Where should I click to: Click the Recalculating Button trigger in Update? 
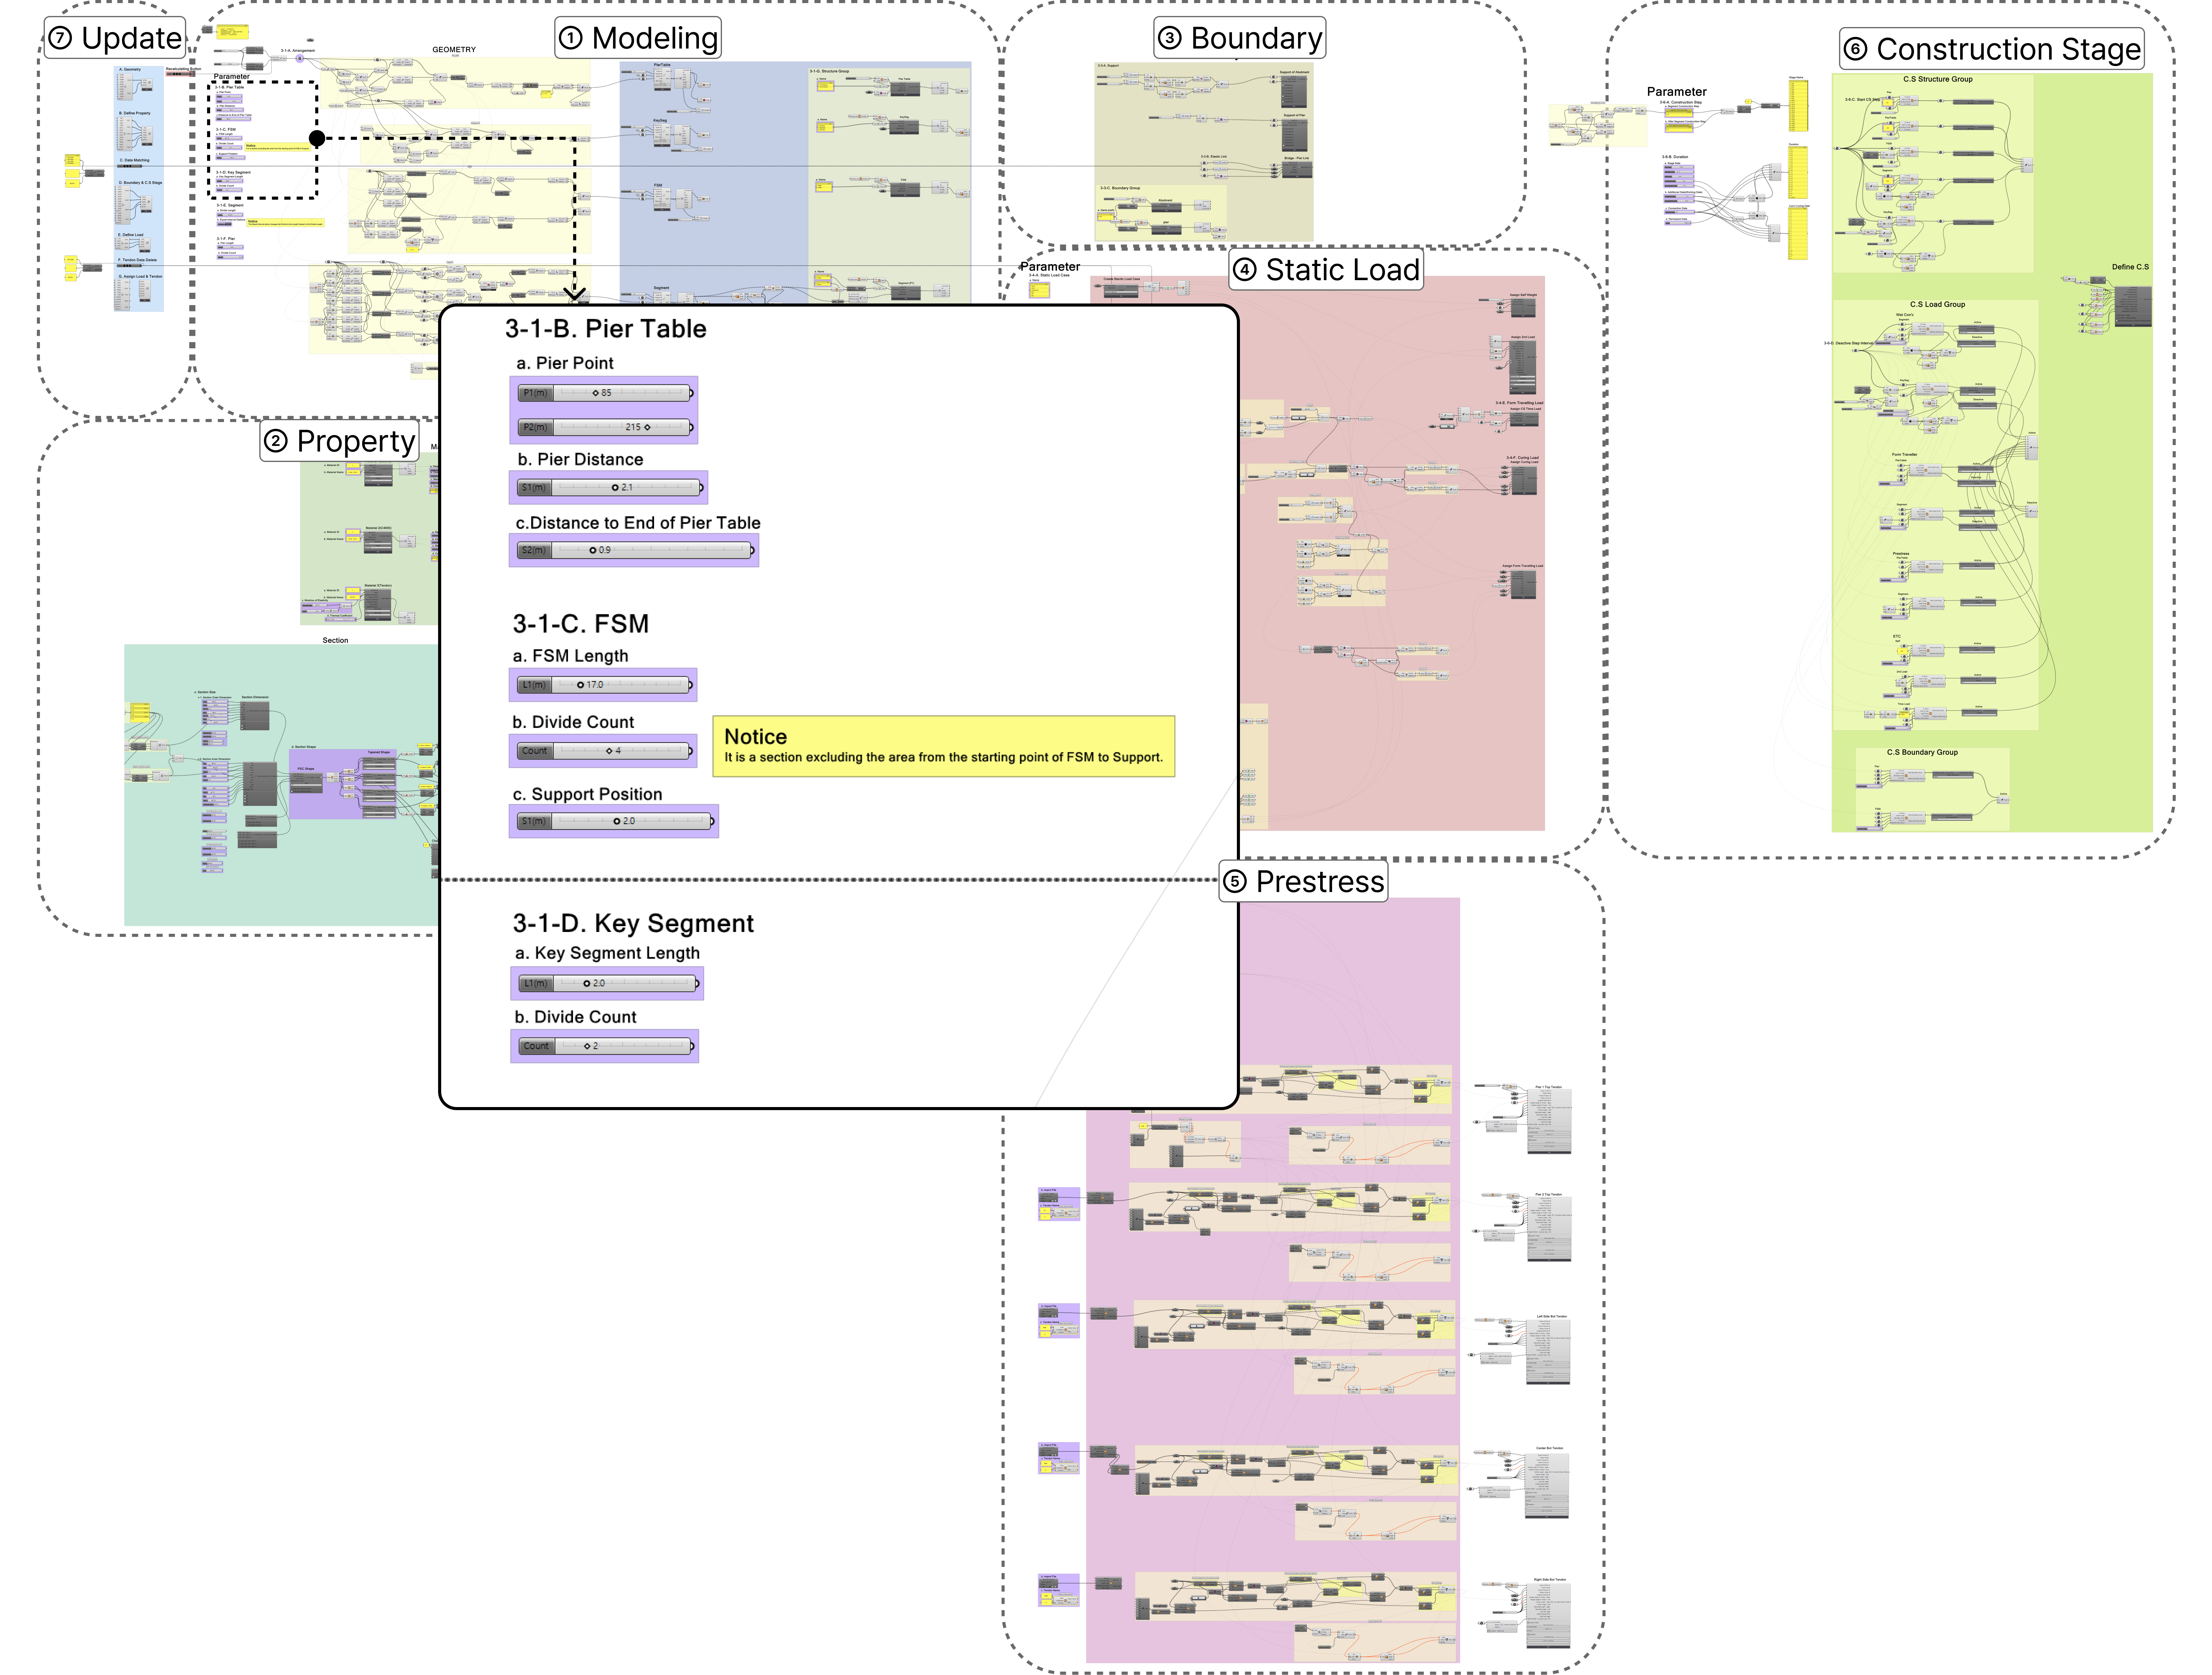[x=179, y=74]
